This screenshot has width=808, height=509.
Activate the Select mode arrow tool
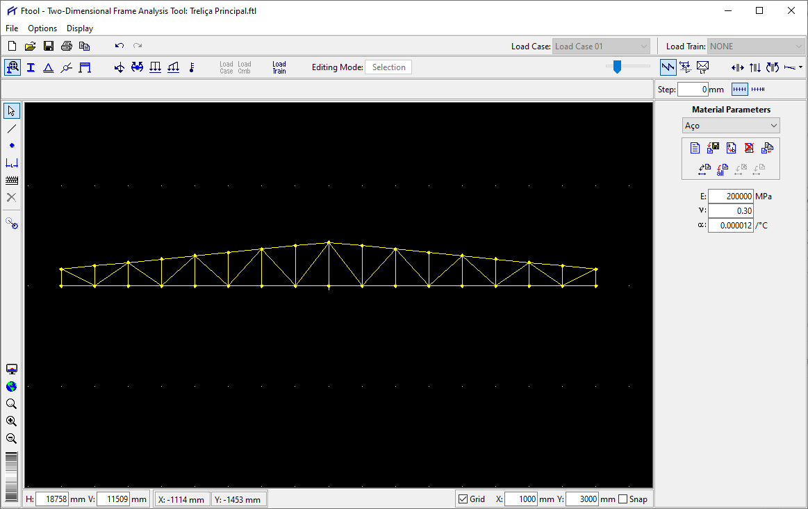pos(11,111)
